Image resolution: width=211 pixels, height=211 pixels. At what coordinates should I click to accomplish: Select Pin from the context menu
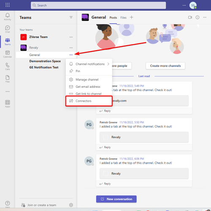(x=89, y=71)
